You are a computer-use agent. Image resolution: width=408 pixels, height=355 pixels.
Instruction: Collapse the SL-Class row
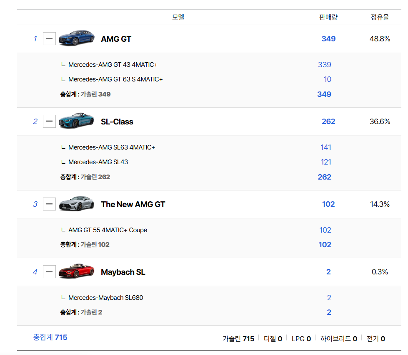click(x=49, y=121)
